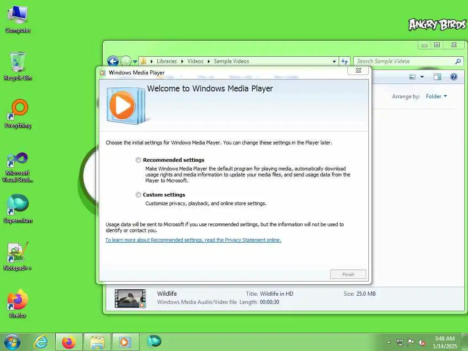Change the view with the view icon
Image resolution: width=468 pixels, height=351 pixels.
click(x=412, y=77)
